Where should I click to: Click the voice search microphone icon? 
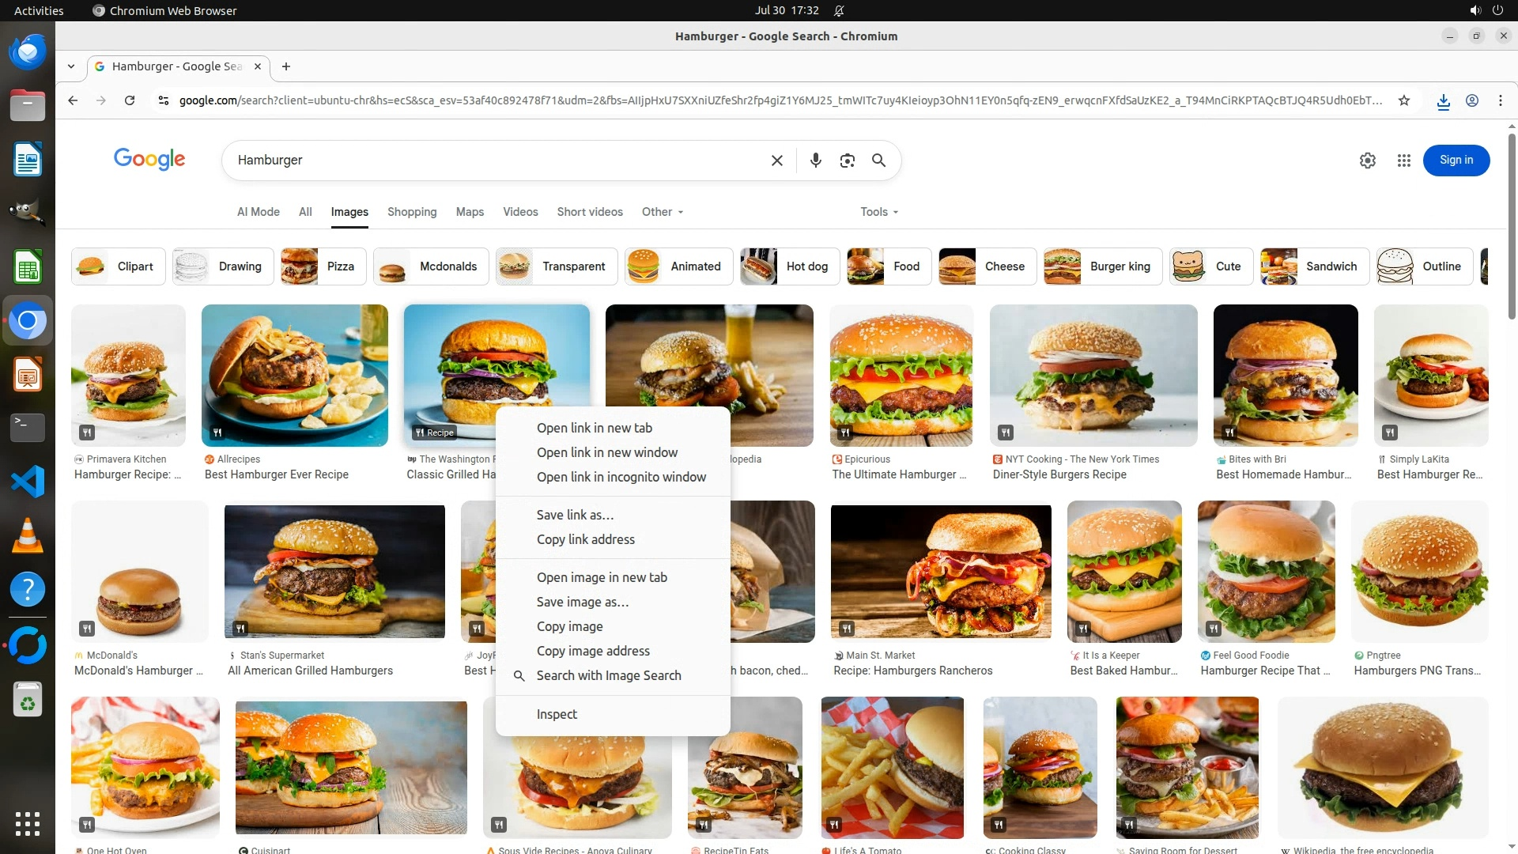pyautogui.click(x=815, y=161)
